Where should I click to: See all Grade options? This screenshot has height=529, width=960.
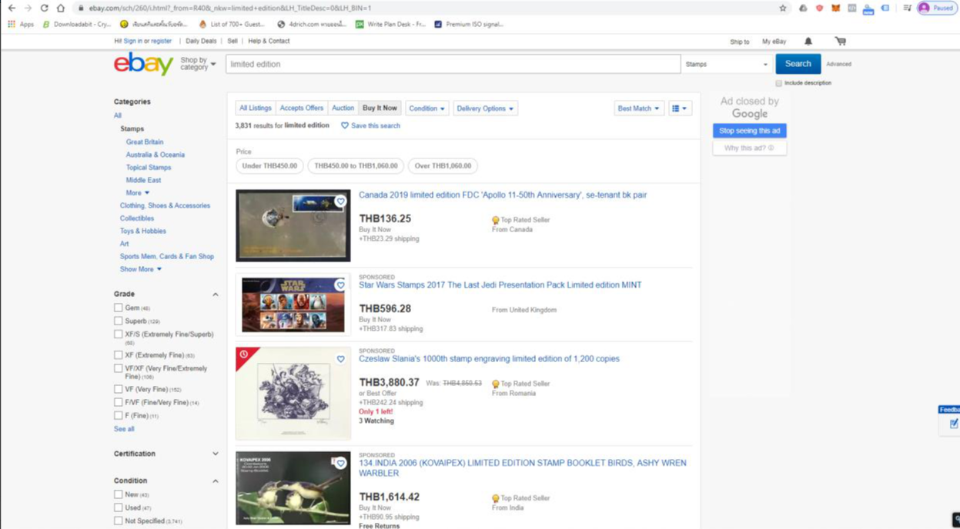[x=124, y=429]
